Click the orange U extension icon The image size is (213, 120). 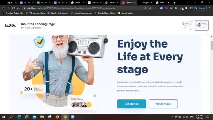156,8
